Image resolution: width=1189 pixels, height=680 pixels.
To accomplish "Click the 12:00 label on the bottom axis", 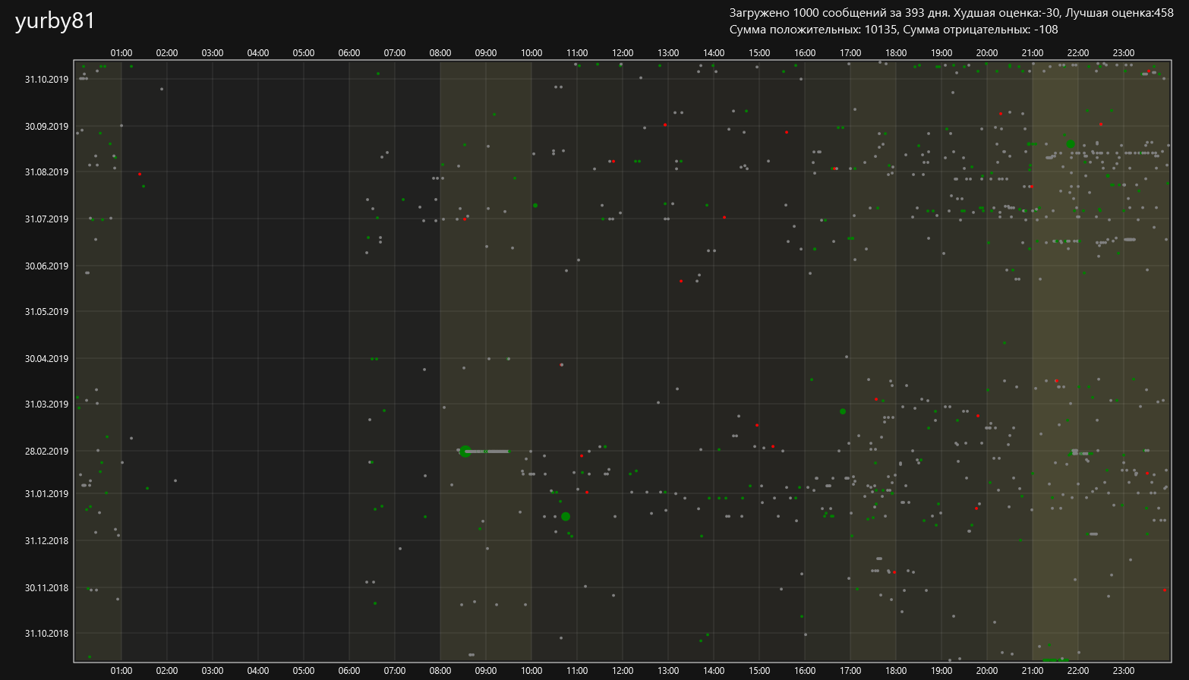I will tap(623, 671).
